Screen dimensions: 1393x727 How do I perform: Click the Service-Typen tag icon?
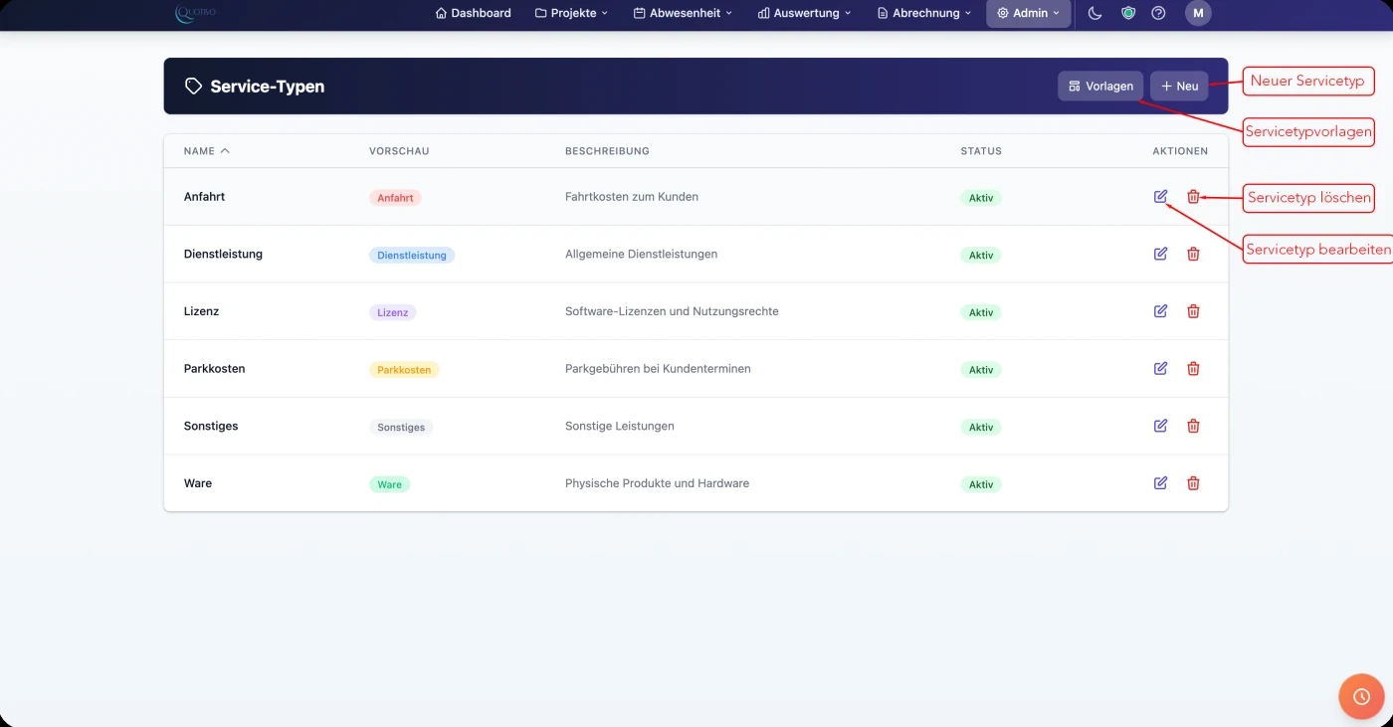(193, 87)
